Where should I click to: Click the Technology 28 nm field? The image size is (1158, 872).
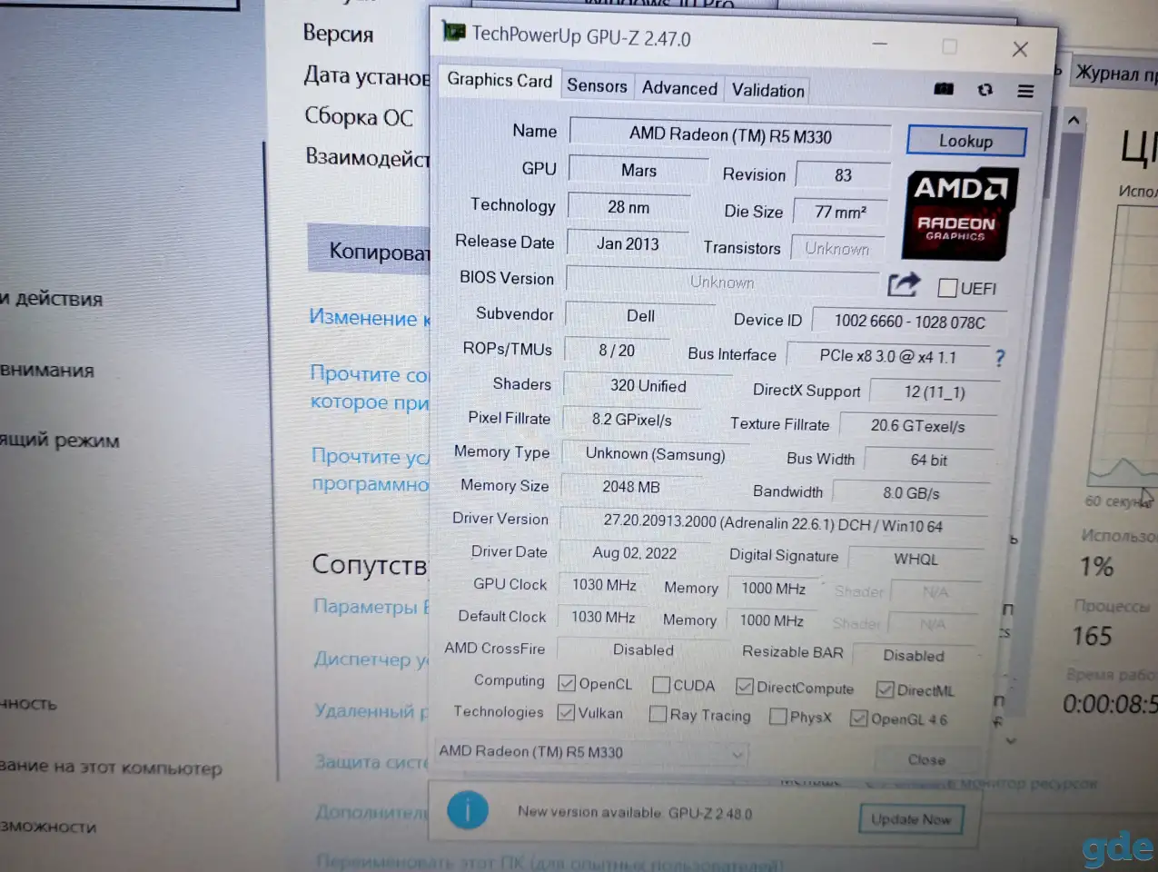tap(628, 207)
